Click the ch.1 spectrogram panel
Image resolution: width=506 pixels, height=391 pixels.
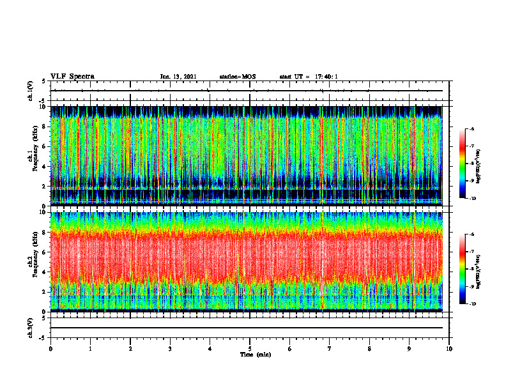point(247,156)
